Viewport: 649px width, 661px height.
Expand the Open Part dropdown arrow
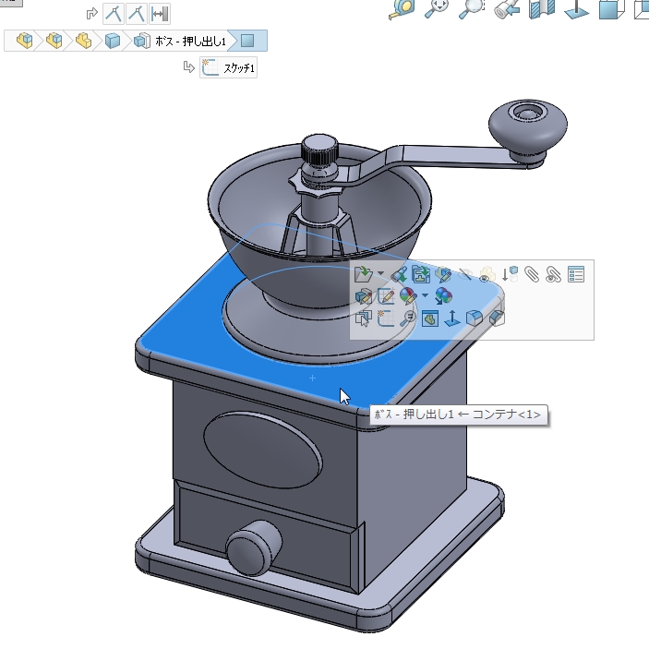click(379, 274)
